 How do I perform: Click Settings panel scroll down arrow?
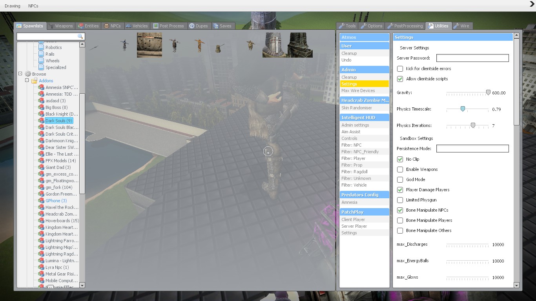click(x=516, y=285)
